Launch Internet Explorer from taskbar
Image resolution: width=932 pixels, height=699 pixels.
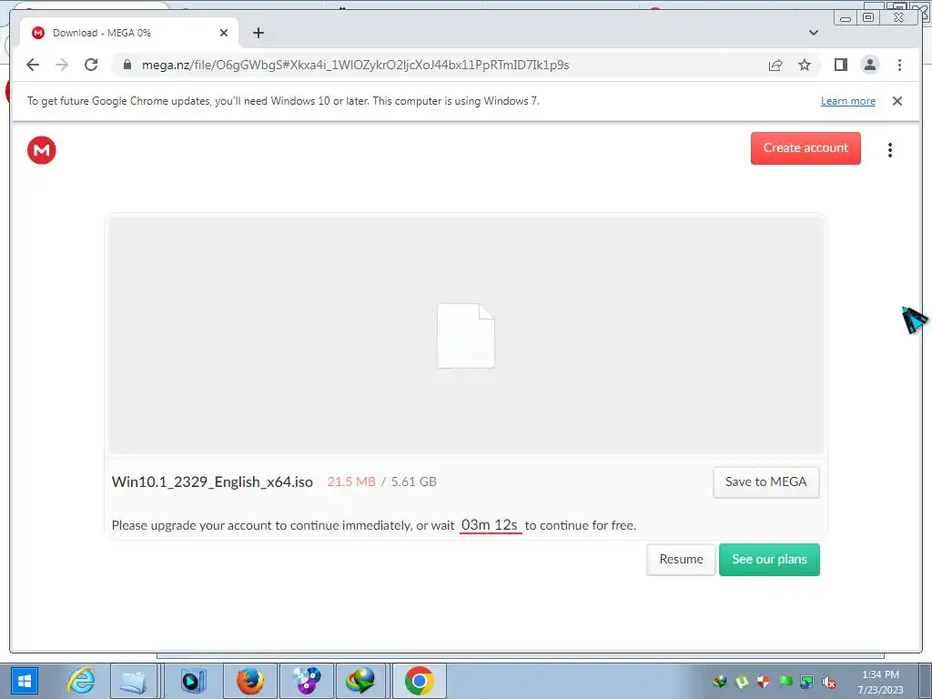[81, 681]
